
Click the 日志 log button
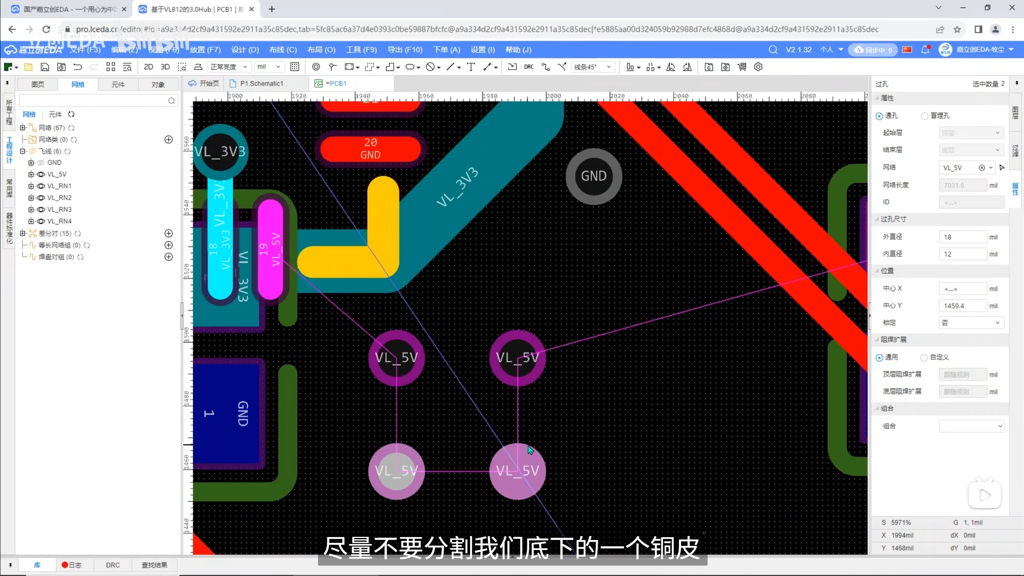click(x=72, y=565)
